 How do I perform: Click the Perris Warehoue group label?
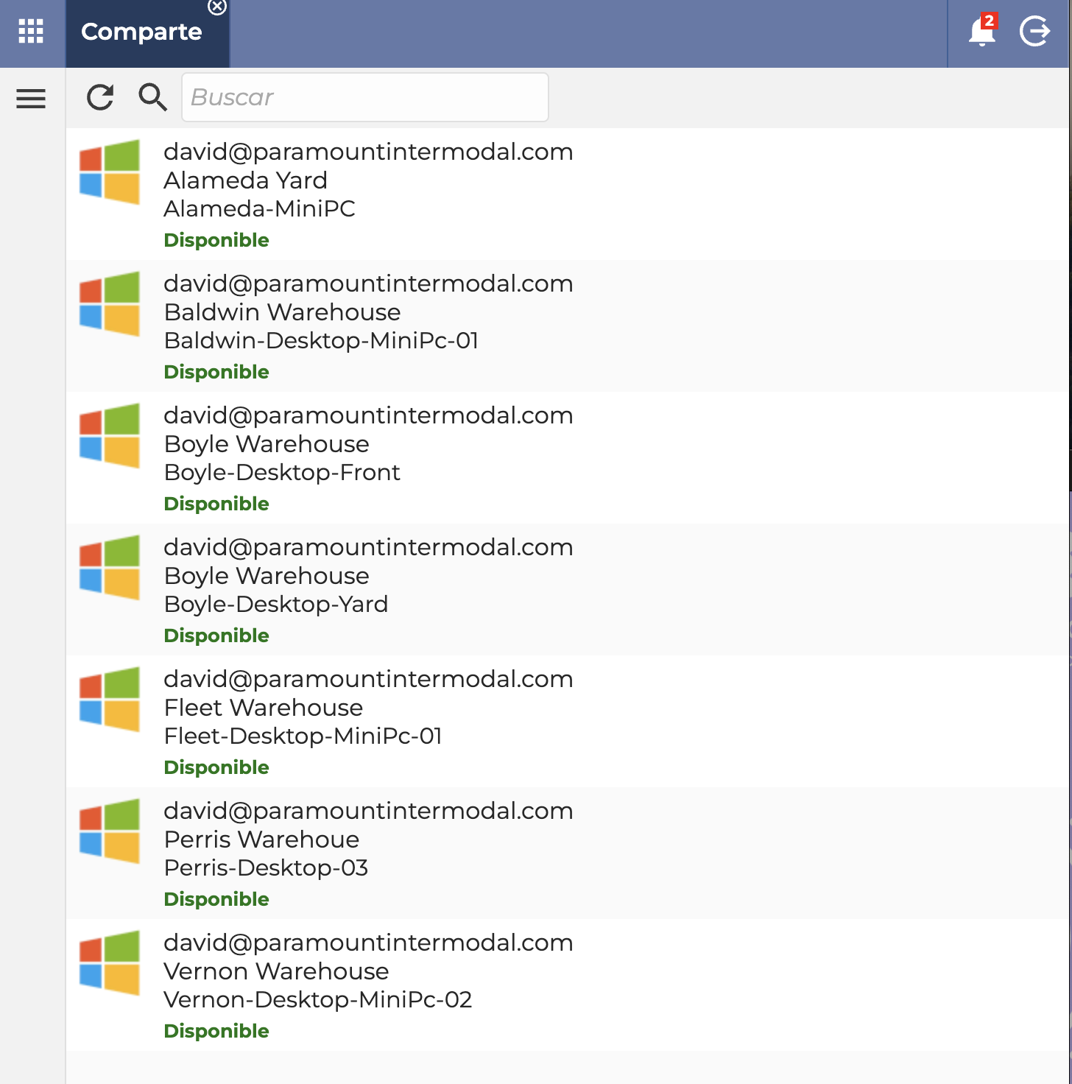point(261,840)
